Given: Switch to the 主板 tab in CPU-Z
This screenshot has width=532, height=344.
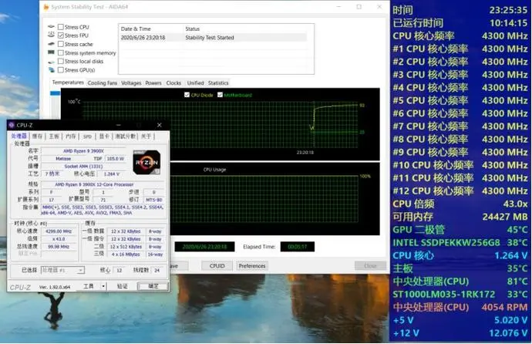Looking at the screenshot, I should [x=54, y=136].
